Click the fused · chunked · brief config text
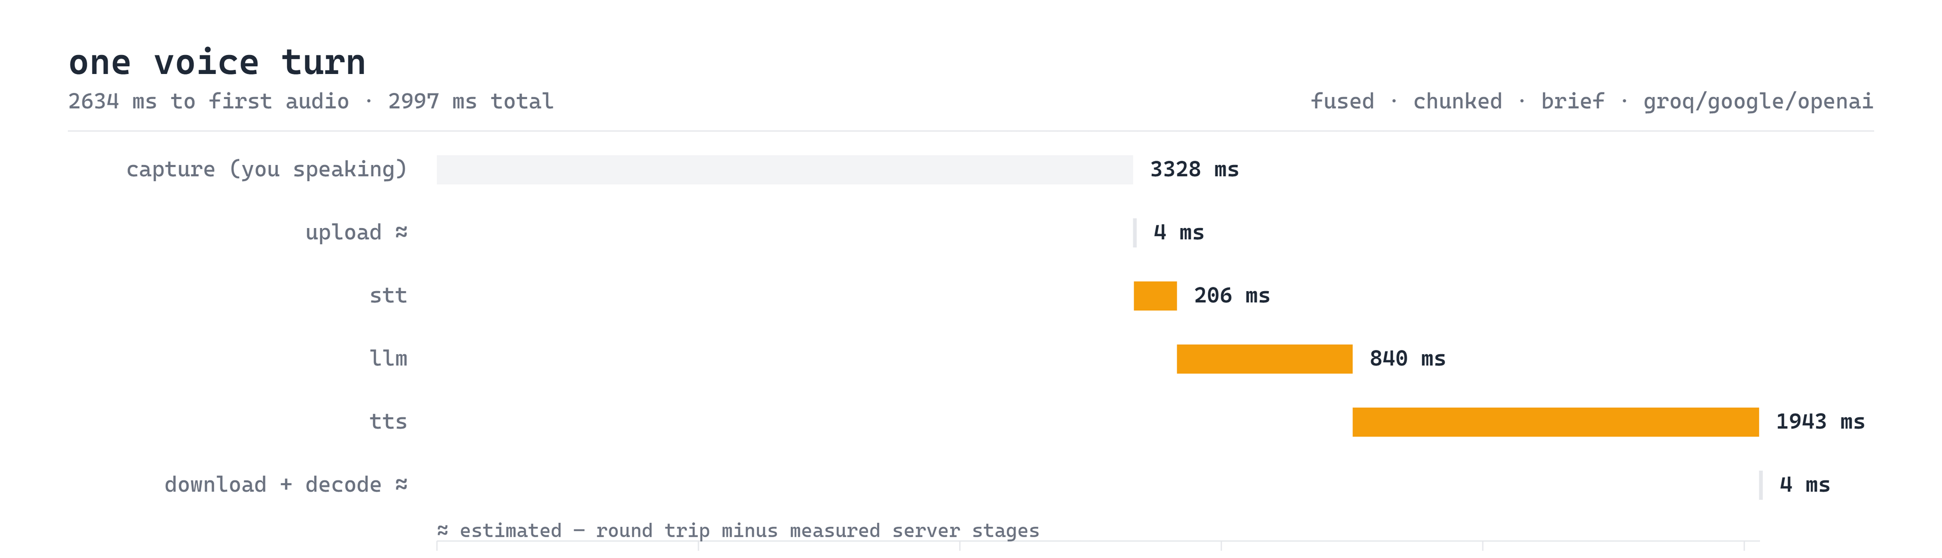 click(x=1457, y=101)
